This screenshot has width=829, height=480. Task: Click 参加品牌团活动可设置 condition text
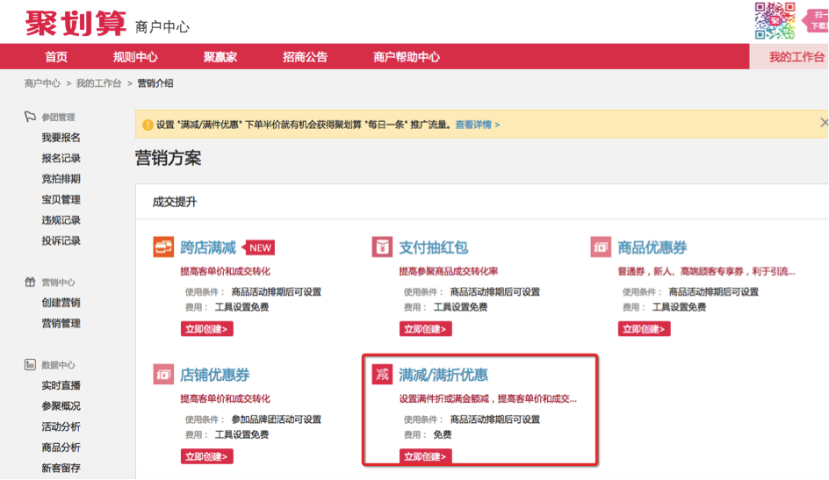(277, 419)
